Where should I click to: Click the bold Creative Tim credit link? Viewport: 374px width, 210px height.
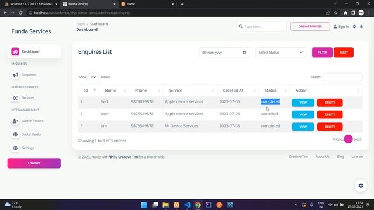click(128, 157)
